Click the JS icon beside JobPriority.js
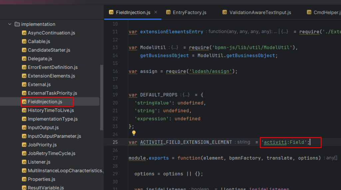Screen dimensions: 341x190 tap(24, 145)
